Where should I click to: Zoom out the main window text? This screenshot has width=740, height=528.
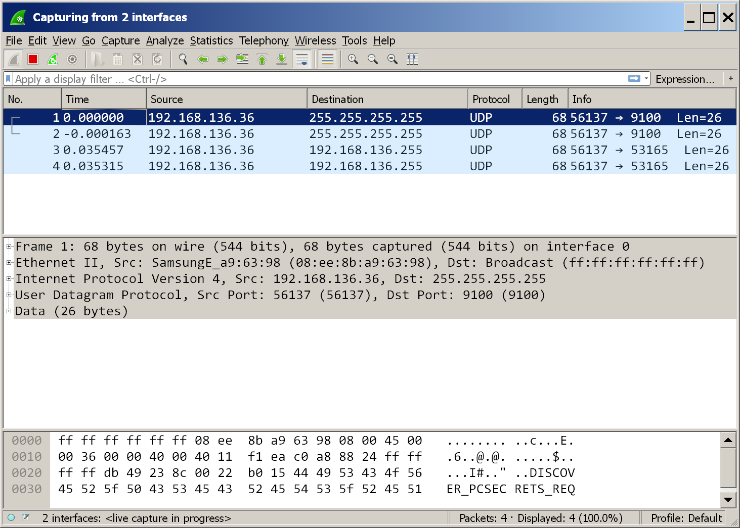click(x=373, y=60)
